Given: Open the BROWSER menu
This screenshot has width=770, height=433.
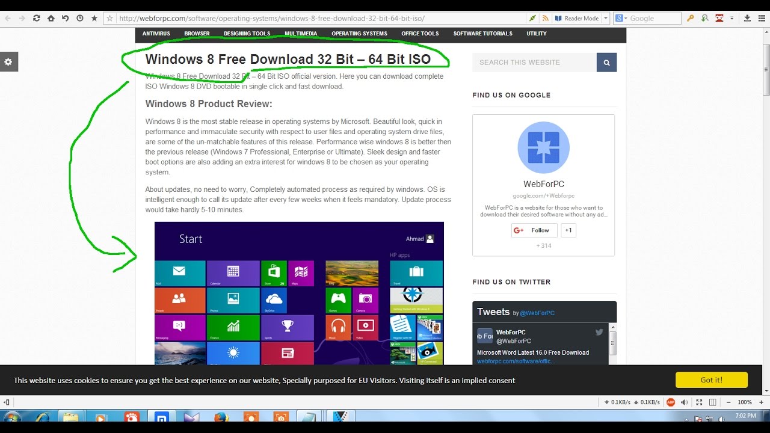Looking at the screenshot, I should tap(197, 34).
